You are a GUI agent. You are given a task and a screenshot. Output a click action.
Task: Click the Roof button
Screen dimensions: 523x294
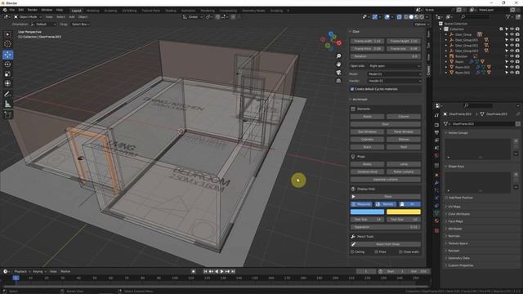[404, 147]
